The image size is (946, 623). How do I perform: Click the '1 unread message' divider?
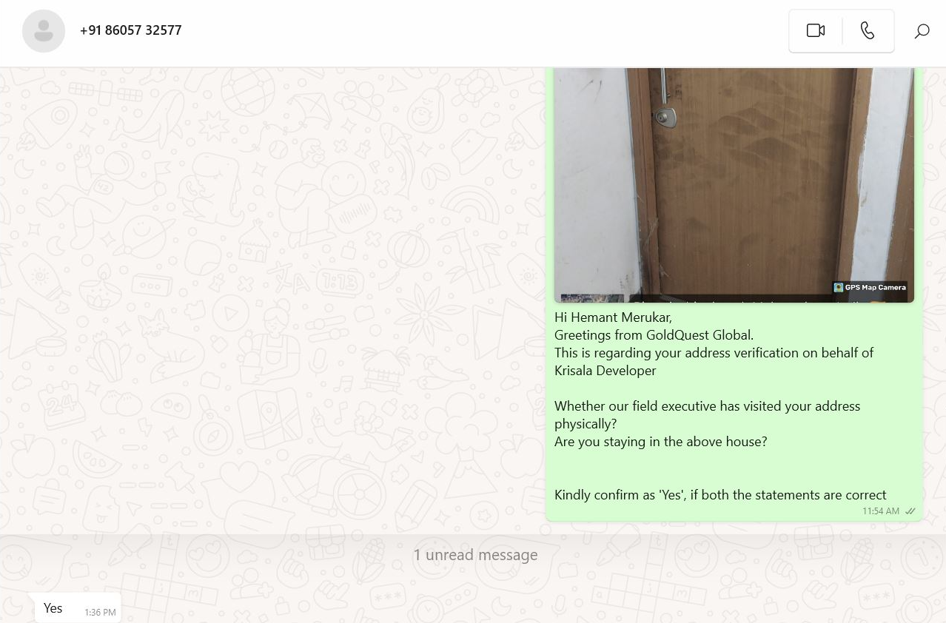[475, 555]
